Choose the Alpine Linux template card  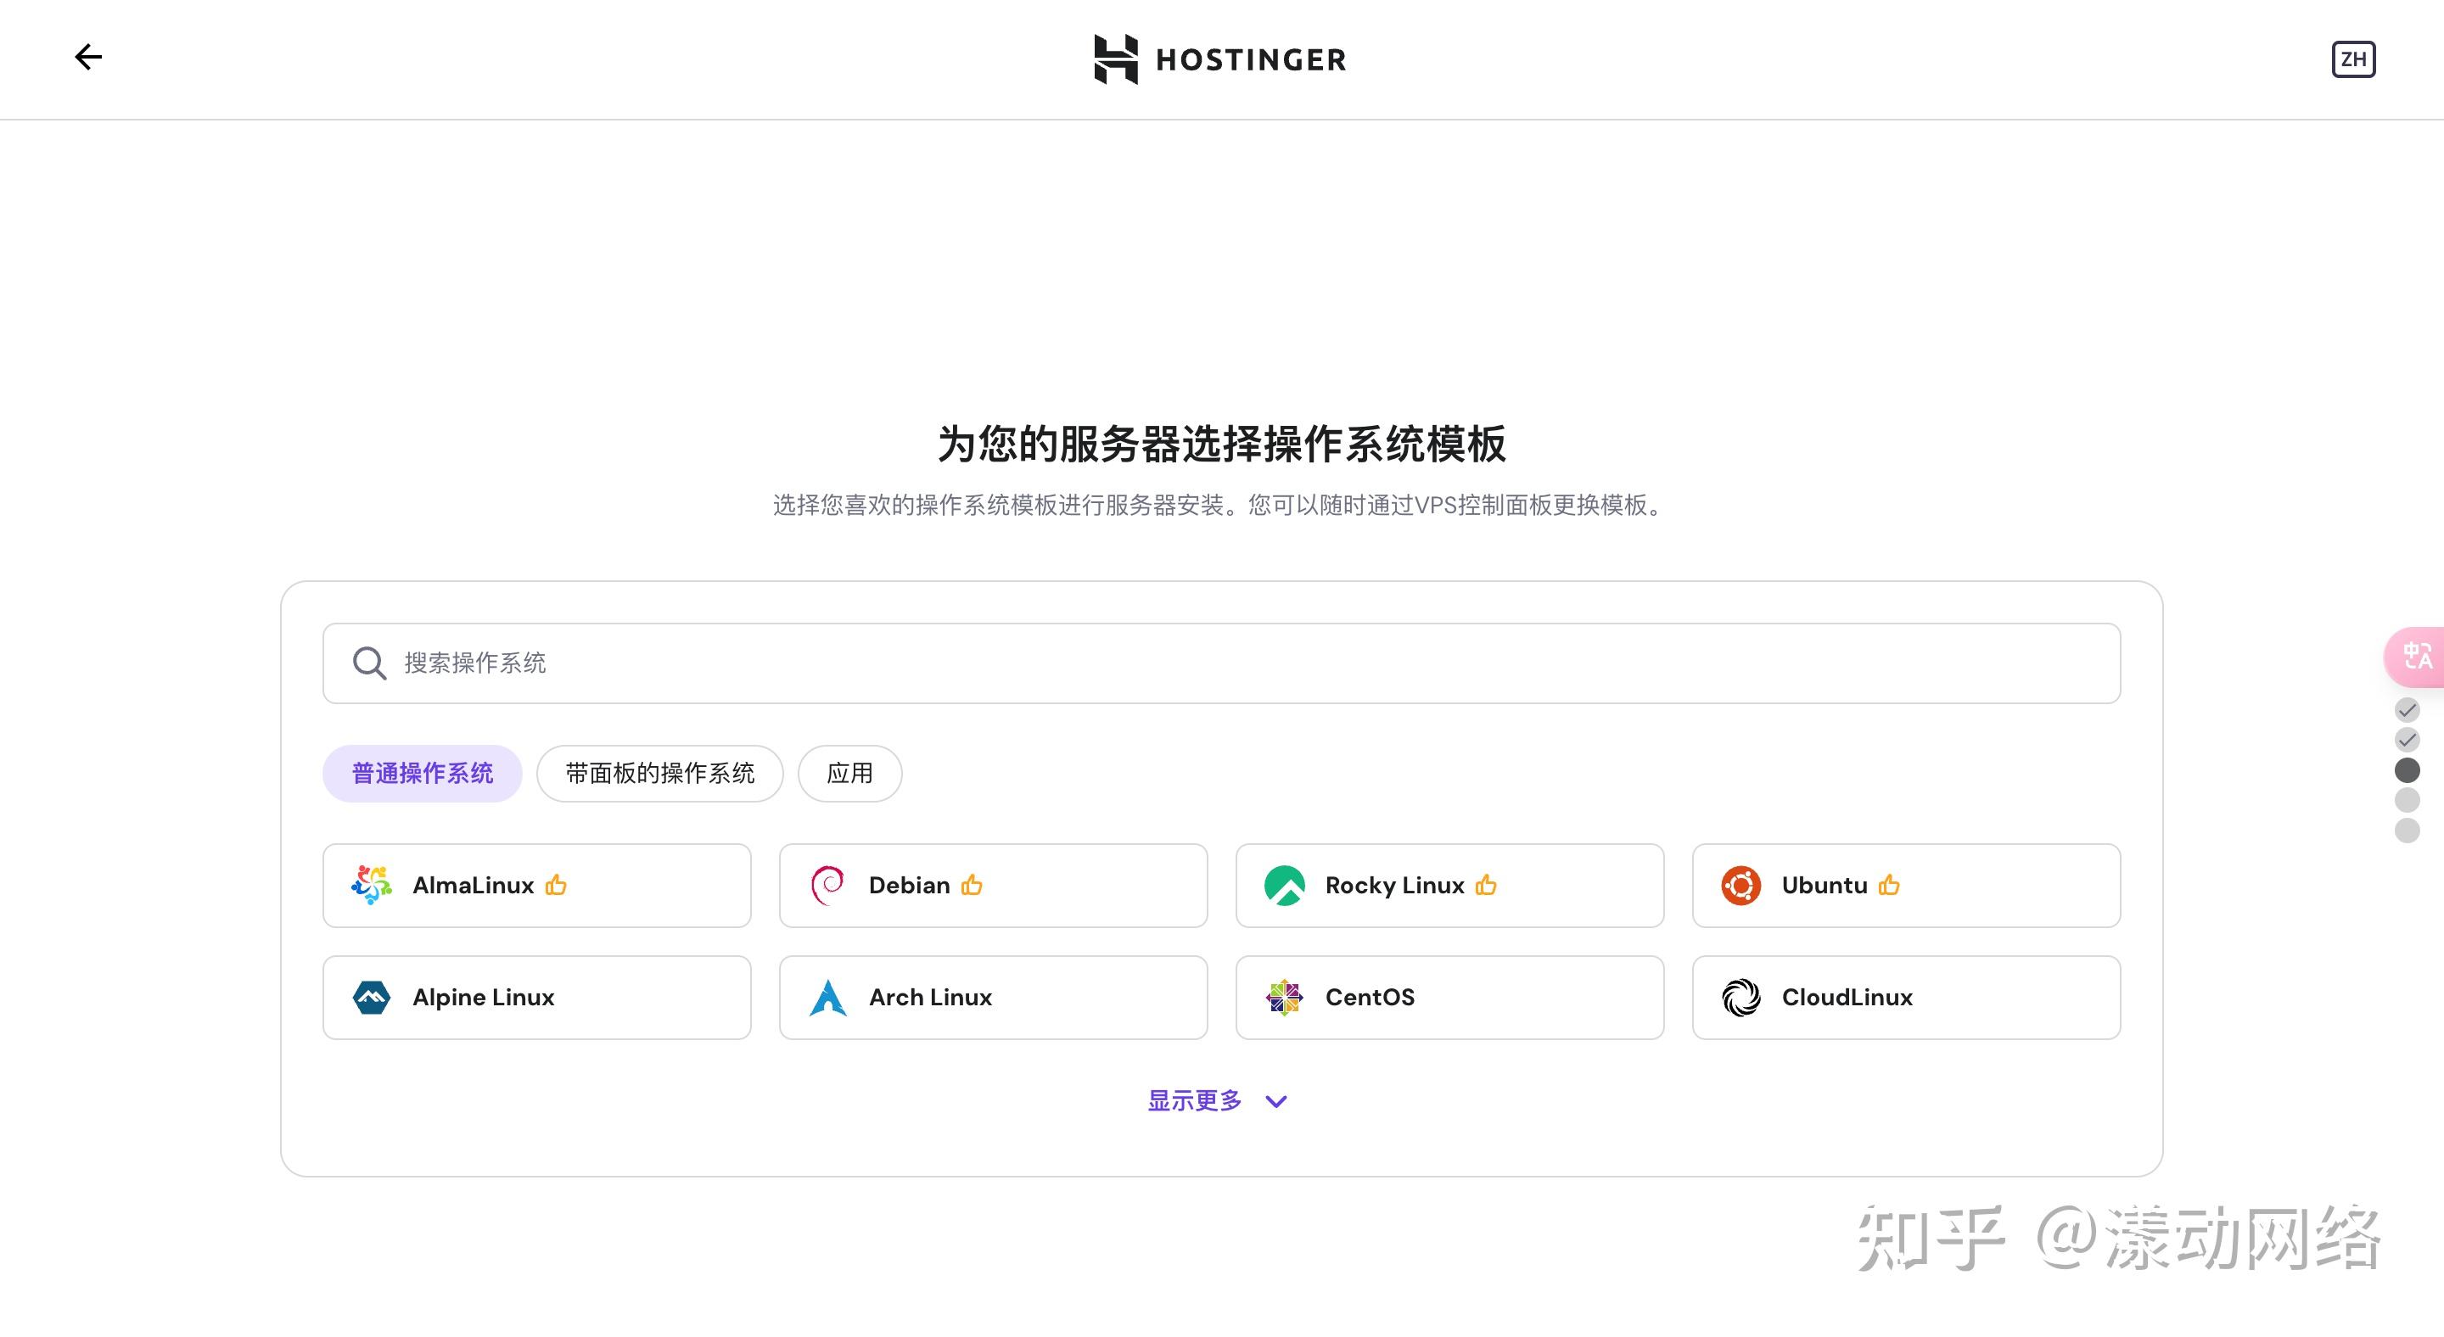537,998
